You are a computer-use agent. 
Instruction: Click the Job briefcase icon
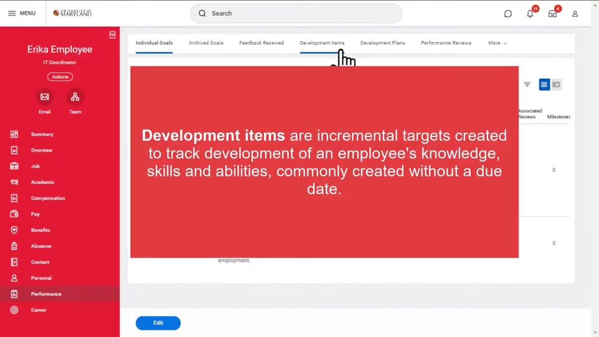[14, 166]
